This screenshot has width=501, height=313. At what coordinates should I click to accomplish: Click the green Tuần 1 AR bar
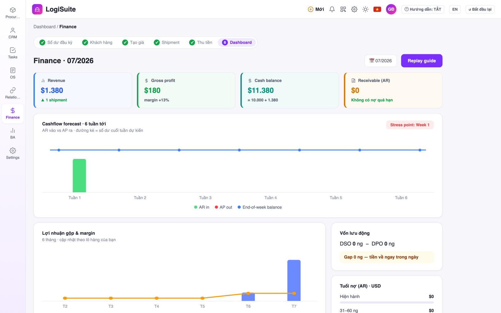coord(79,176)
